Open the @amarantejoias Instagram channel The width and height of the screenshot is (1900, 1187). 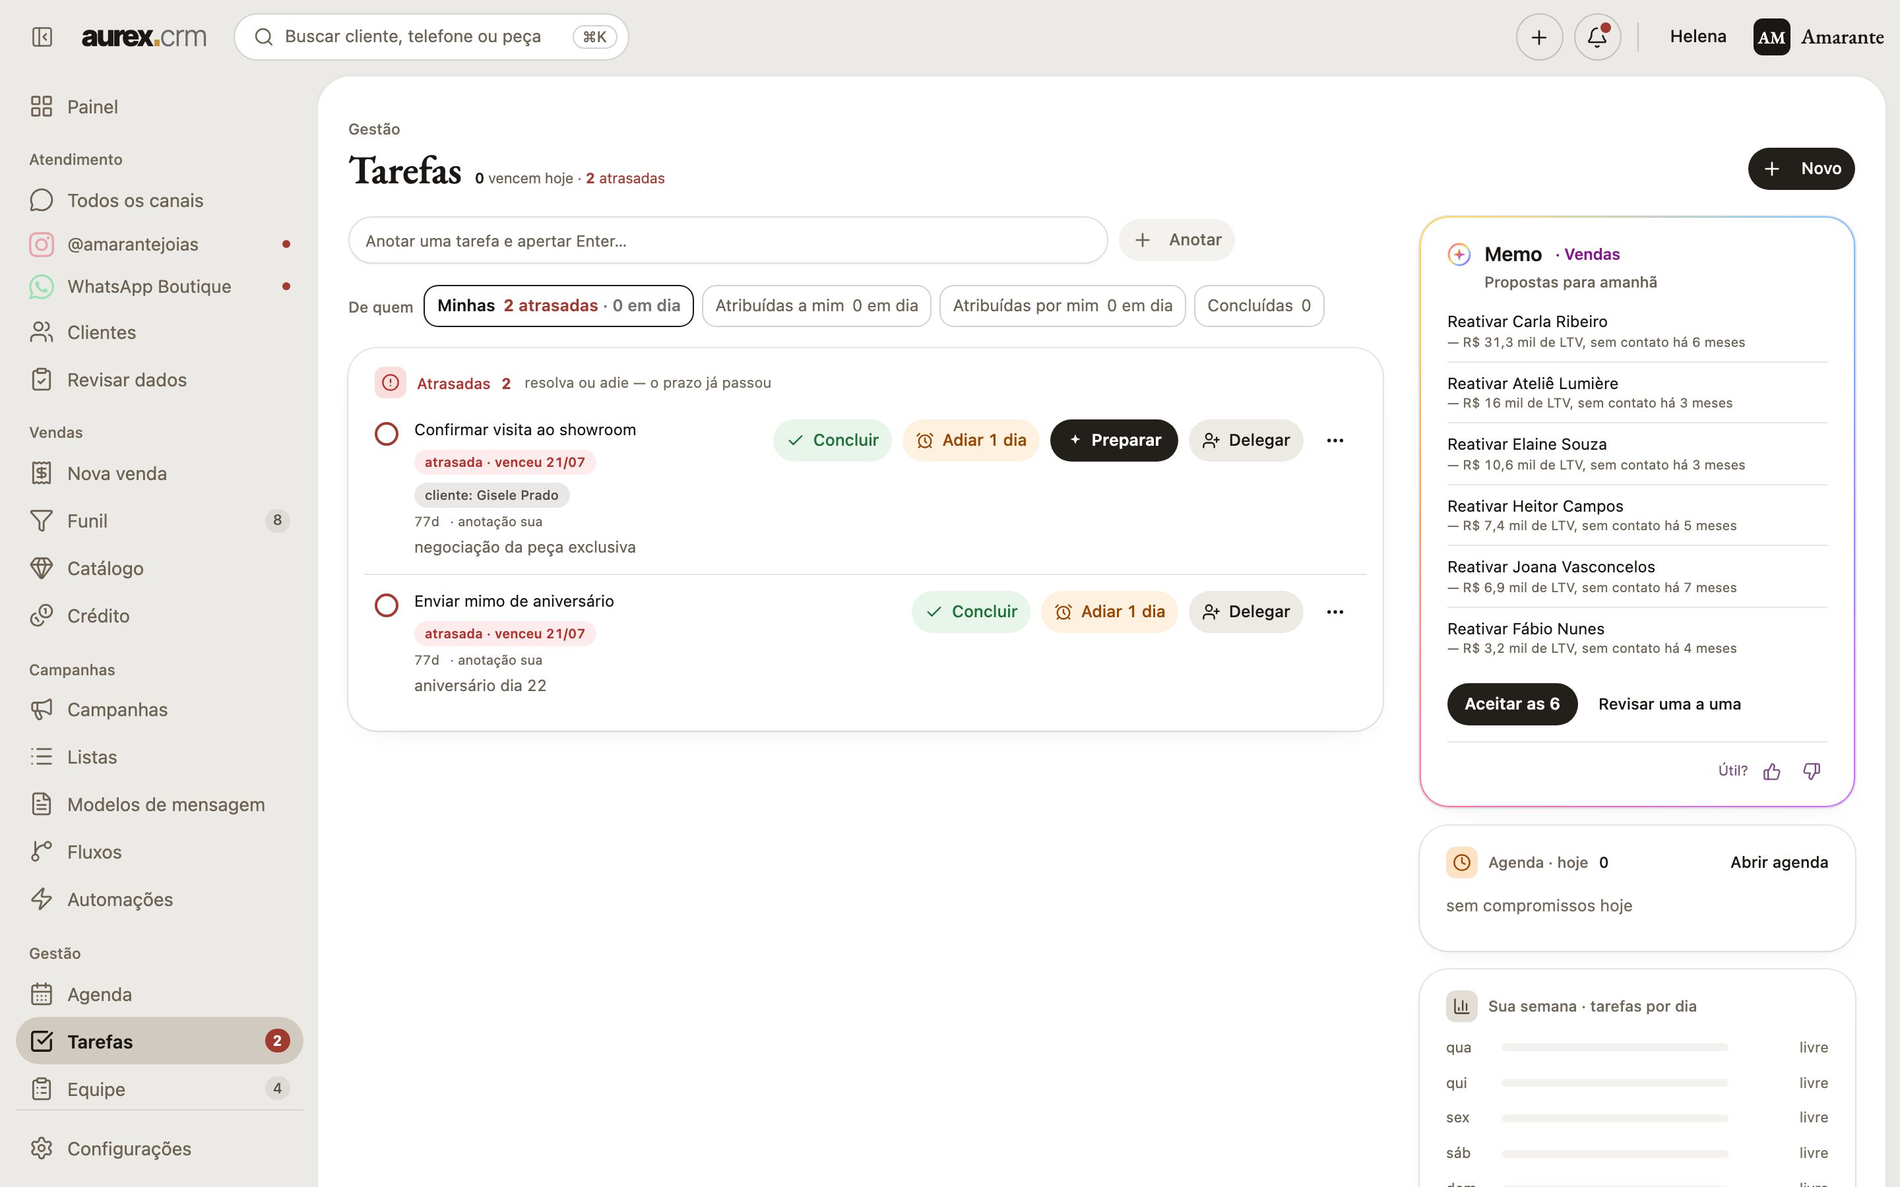pyautogui.click(x=160, y=244)
